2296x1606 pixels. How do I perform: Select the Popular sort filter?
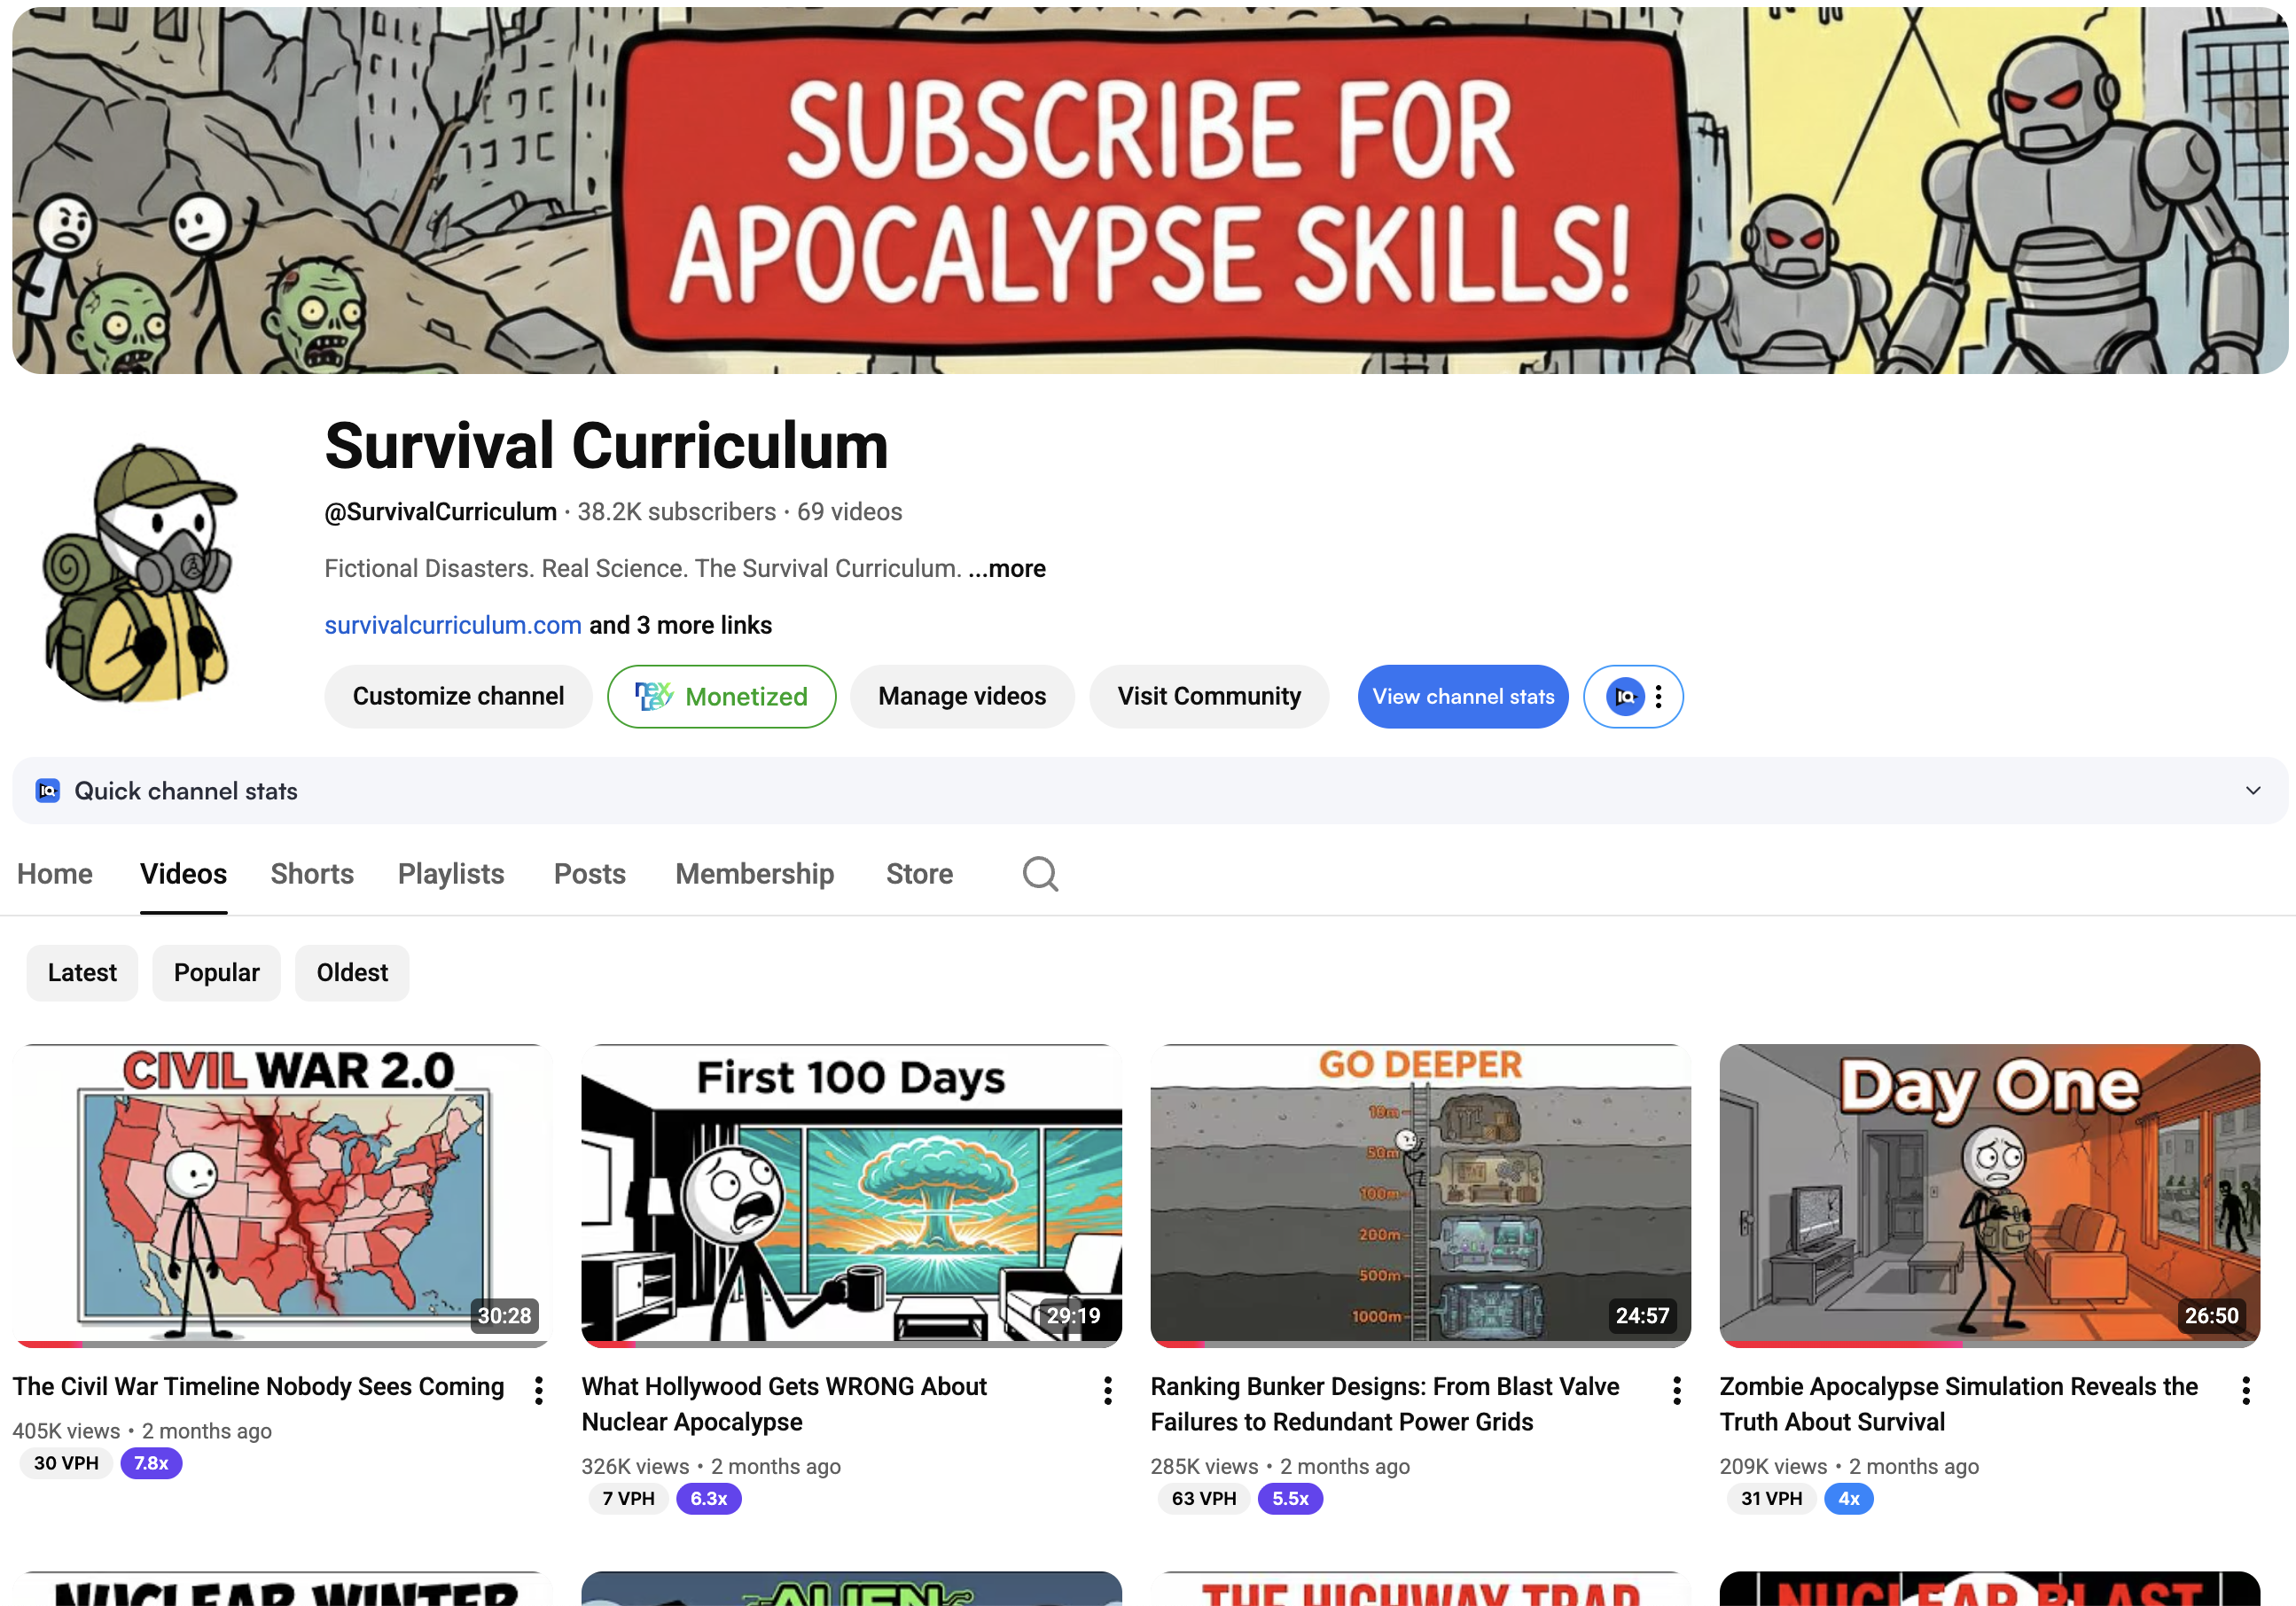[x=216, y=972]
